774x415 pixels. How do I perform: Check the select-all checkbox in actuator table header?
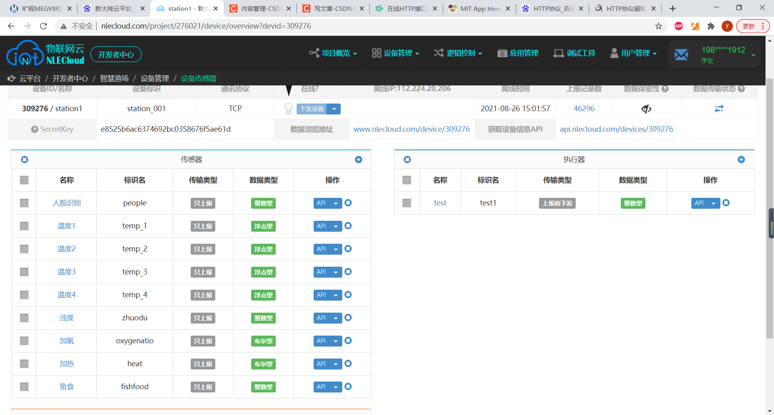click(407, 180)
